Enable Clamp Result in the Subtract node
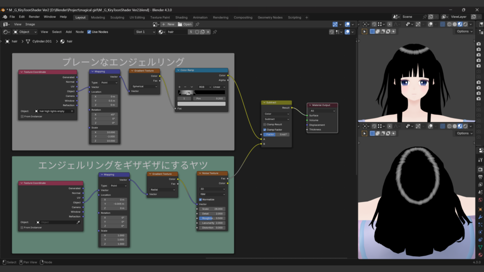This screenshot has height=272, width=484. coord(265,125)
